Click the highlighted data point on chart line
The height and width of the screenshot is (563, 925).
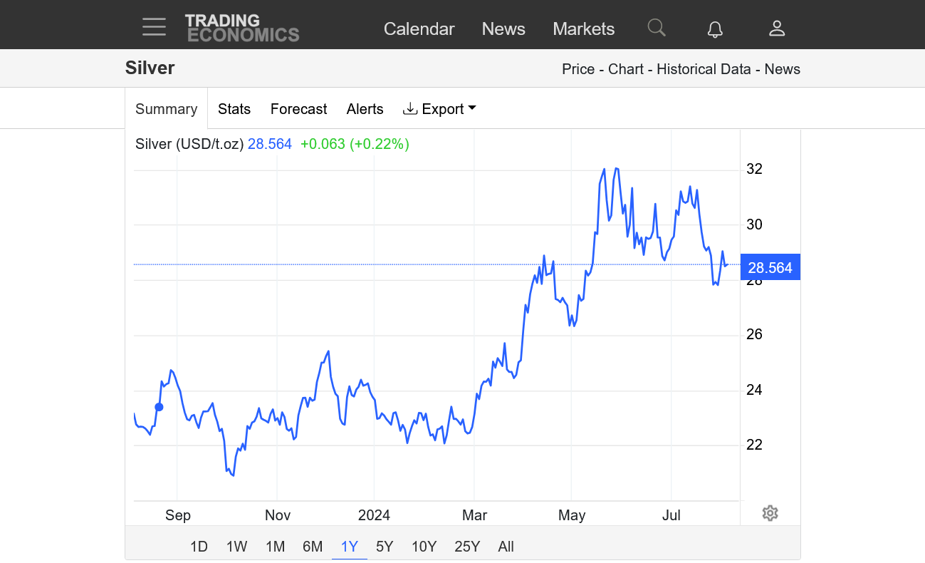click(x=159, y=407)
